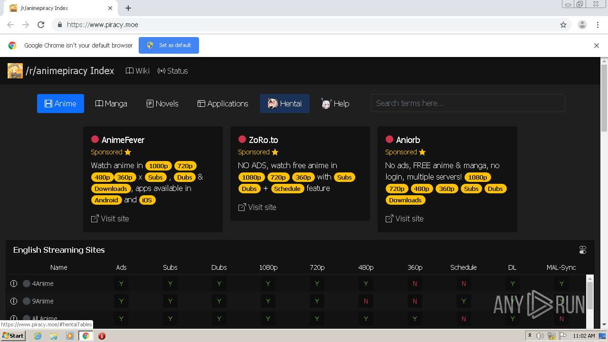Click ZoRo.to Schedule tag
The width and height of the screenshot is (608, 342).
point(287,189)
